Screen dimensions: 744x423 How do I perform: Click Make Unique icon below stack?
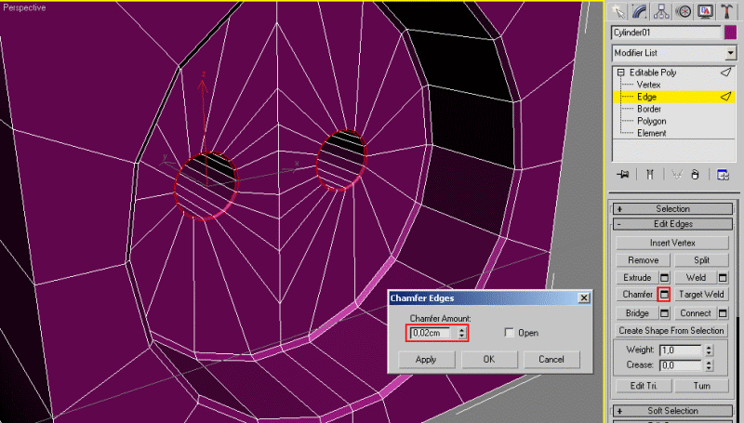[676, 175]
